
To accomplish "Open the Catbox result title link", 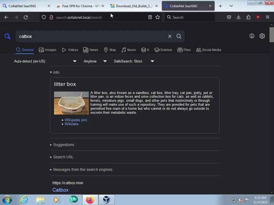I will (x=60, y=190).
